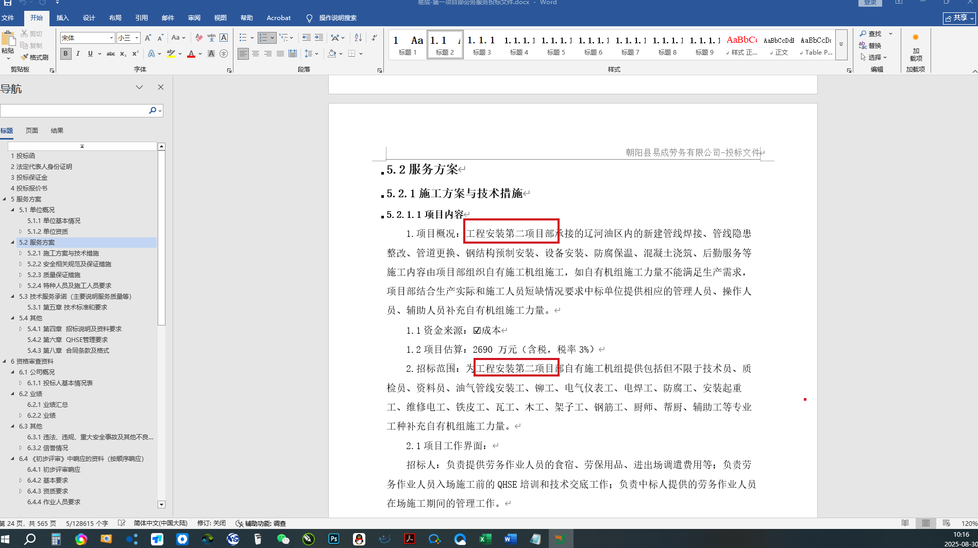Apply distributed alignment icon

[x=293, y=54]
